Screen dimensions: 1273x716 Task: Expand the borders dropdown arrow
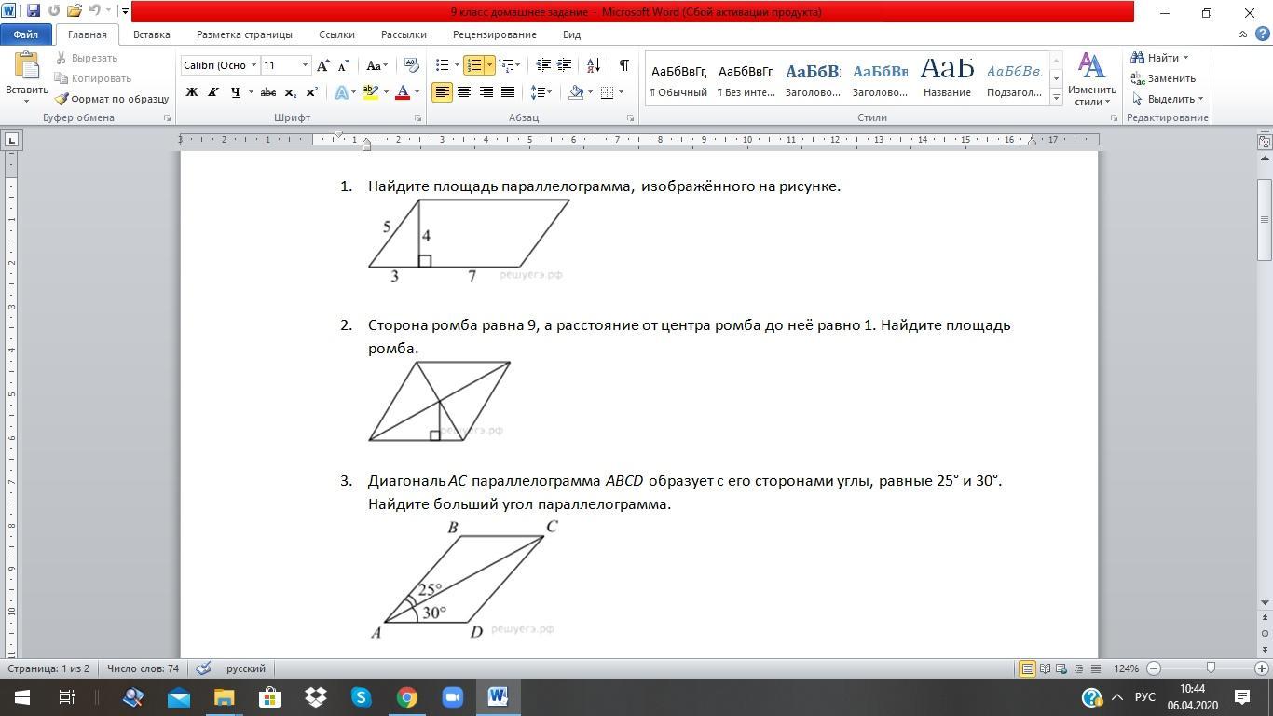point(621,92)
